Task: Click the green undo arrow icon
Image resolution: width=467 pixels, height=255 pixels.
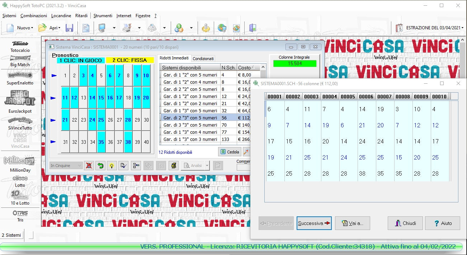Action: click(x=100, y=166)
